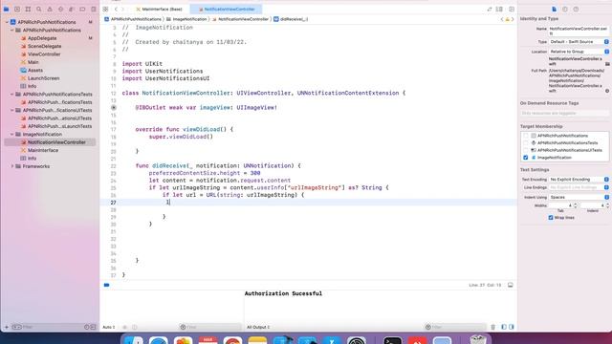Image resolution: width=612 pixels, height=344 pixels.
Task: Open the Symbol navigator
Action: (28, 9)
